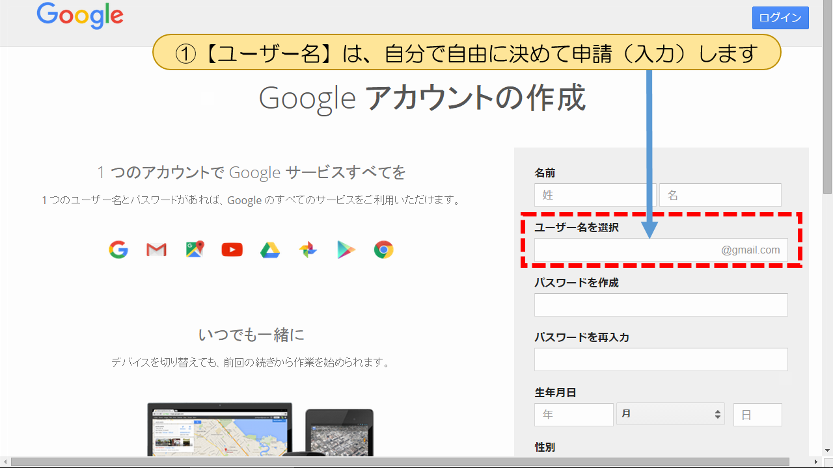
Task: Click the 日 birth day field
Action: [x=758, y=415]
